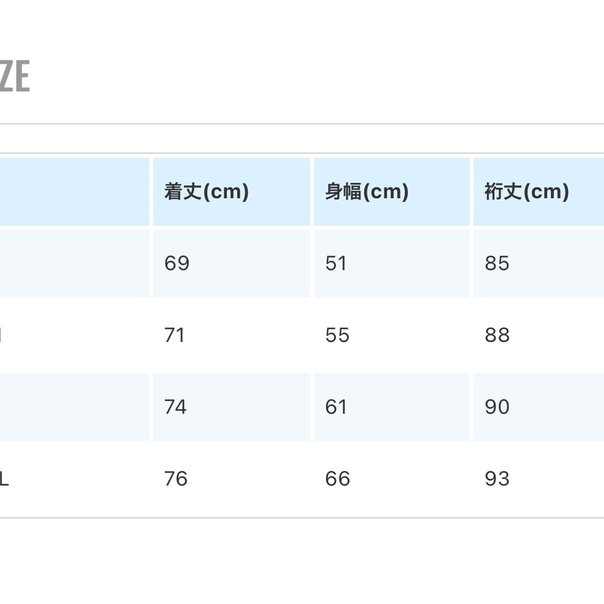Click the 身幅 value 66
Screen dimensions: 604x604
click(x=337, y=479)
